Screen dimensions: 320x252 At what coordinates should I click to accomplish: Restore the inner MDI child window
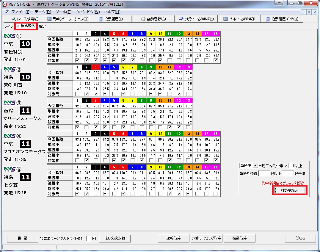[x=309, y=12]
